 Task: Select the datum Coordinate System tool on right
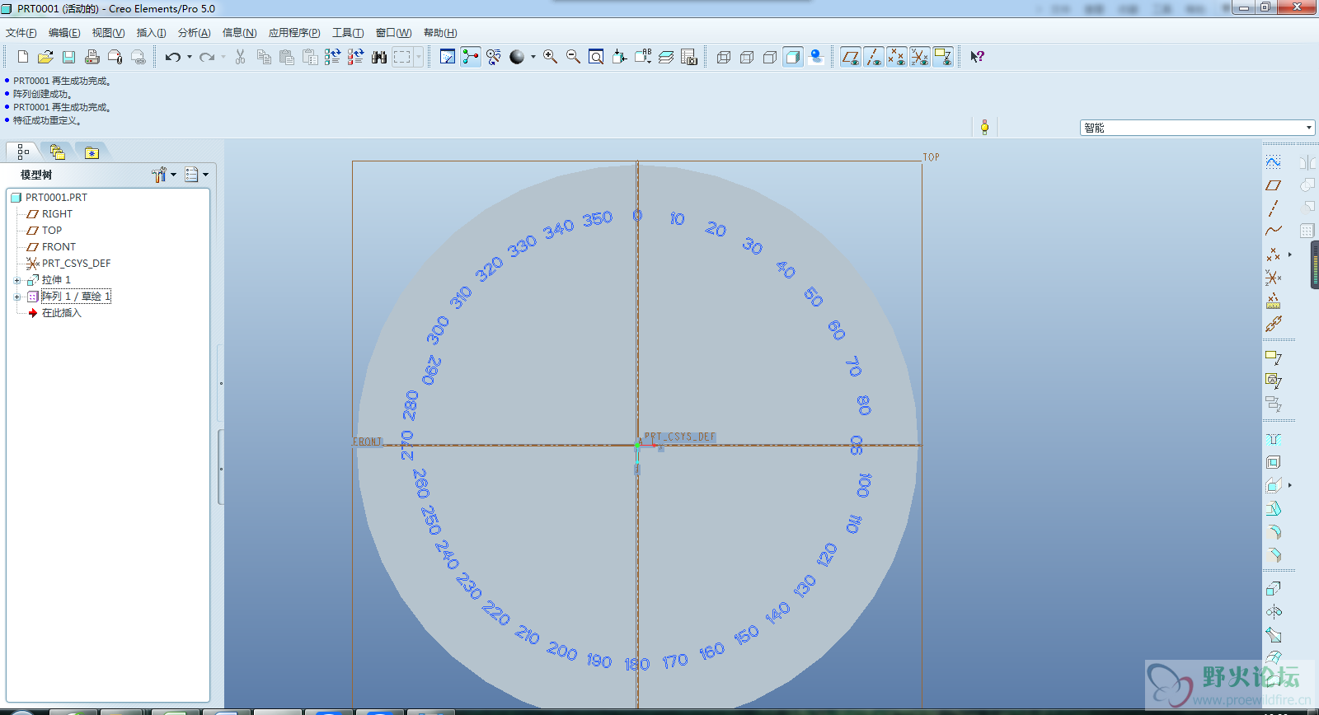pos(1274,278)
